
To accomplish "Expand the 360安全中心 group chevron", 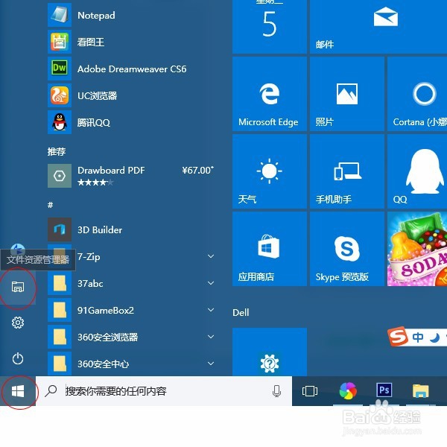I will 211,364.
